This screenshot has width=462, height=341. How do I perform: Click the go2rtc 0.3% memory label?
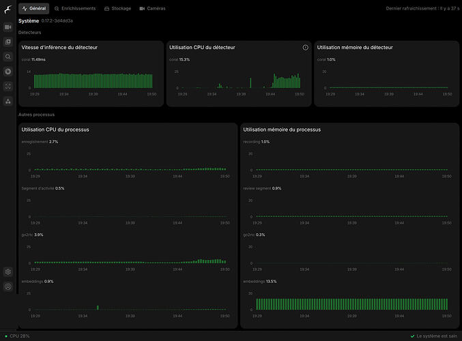254,235
